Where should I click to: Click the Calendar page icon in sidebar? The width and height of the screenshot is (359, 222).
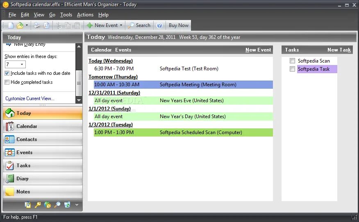click(10, 126)
